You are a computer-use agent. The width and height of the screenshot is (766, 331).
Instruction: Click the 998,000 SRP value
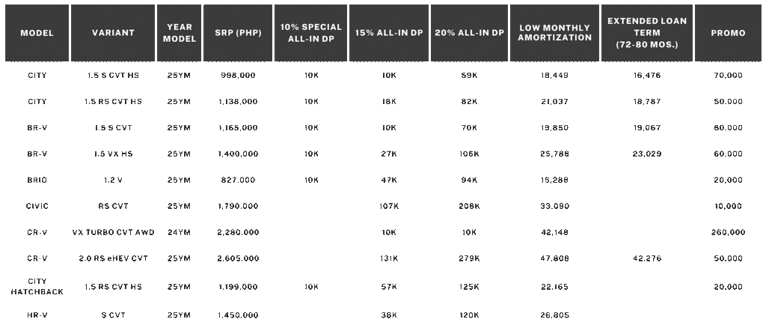coord(239,75)
